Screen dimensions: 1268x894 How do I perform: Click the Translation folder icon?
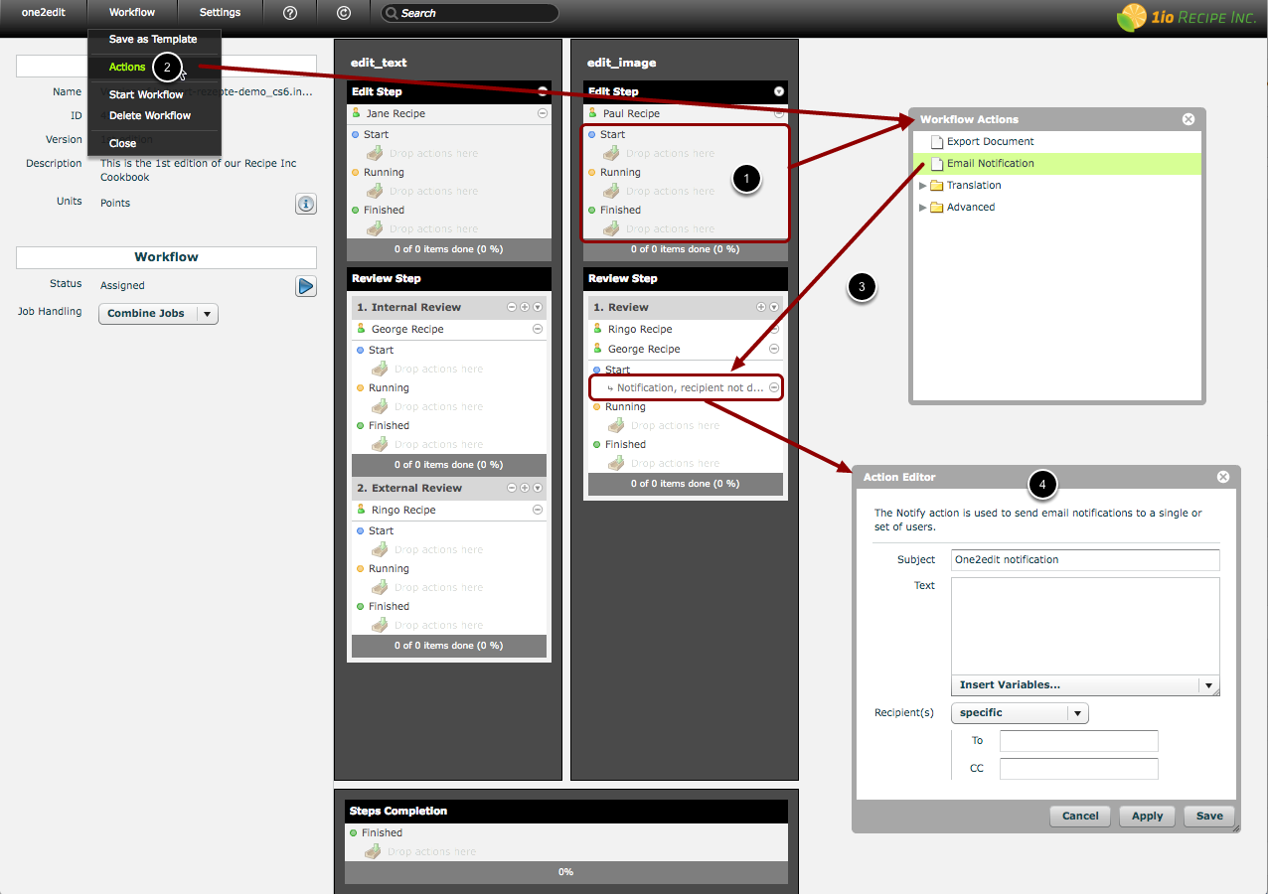[x=936, y=186]
